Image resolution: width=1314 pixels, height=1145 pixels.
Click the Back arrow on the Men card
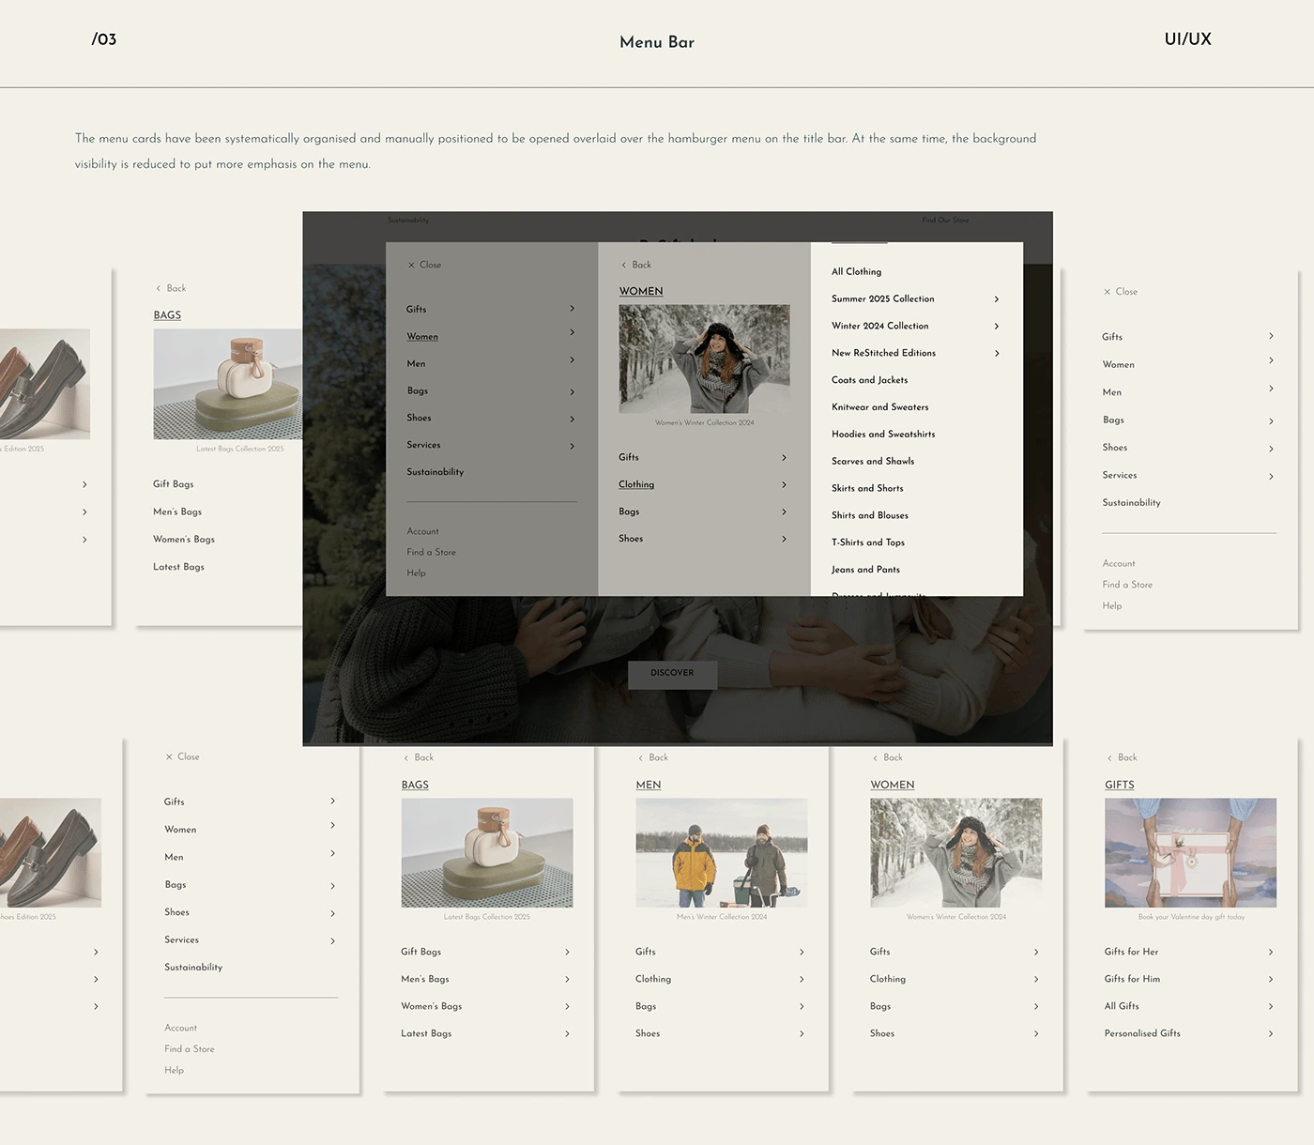pyautogui.click(x=640, y=758)
